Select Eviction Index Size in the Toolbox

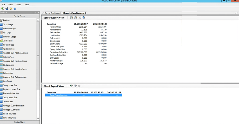tap(11, 94)
